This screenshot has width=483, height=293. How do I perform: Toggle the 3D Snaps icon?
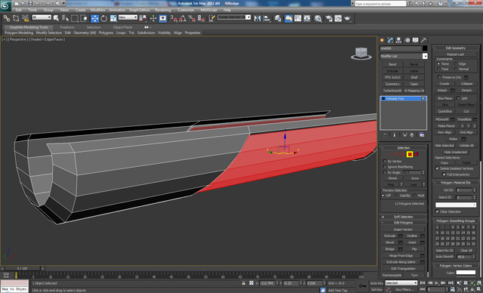(174, 18)
